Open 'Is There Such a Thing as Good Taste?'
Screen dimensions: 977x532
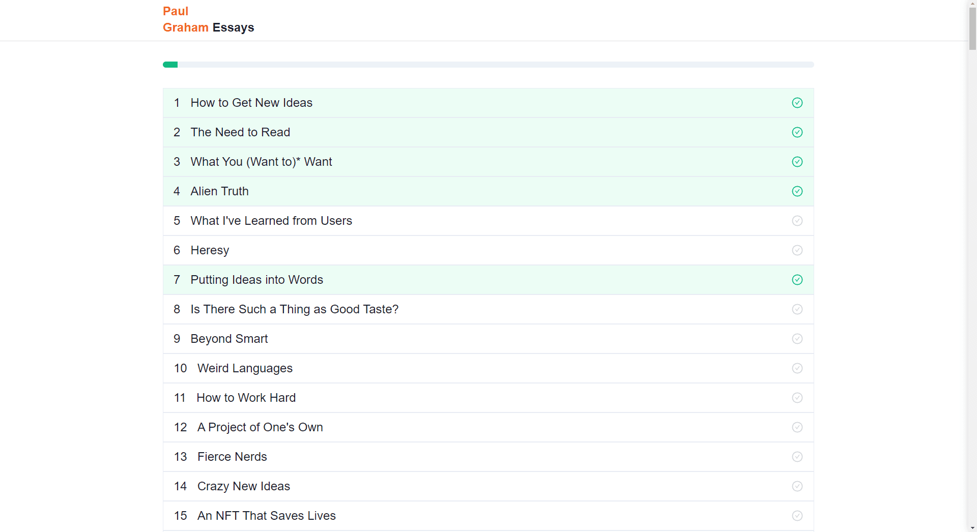tap(294, 309)
